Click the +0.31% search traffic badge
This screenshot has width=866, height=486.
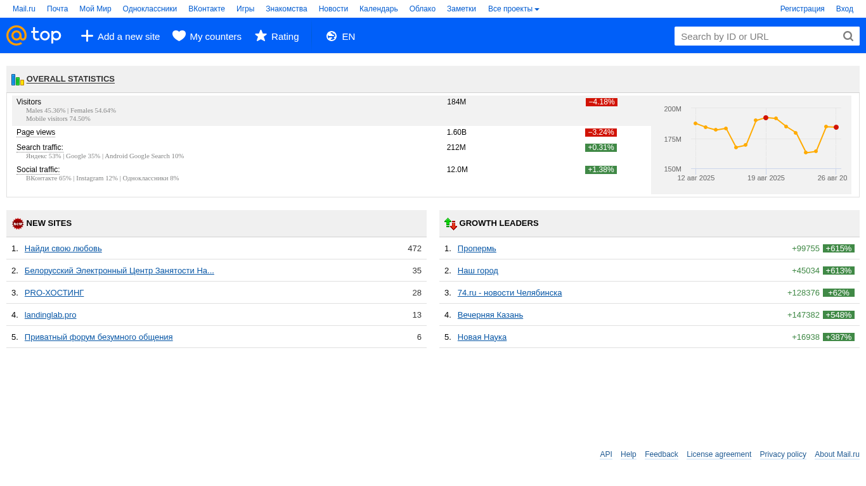point(601,147)
